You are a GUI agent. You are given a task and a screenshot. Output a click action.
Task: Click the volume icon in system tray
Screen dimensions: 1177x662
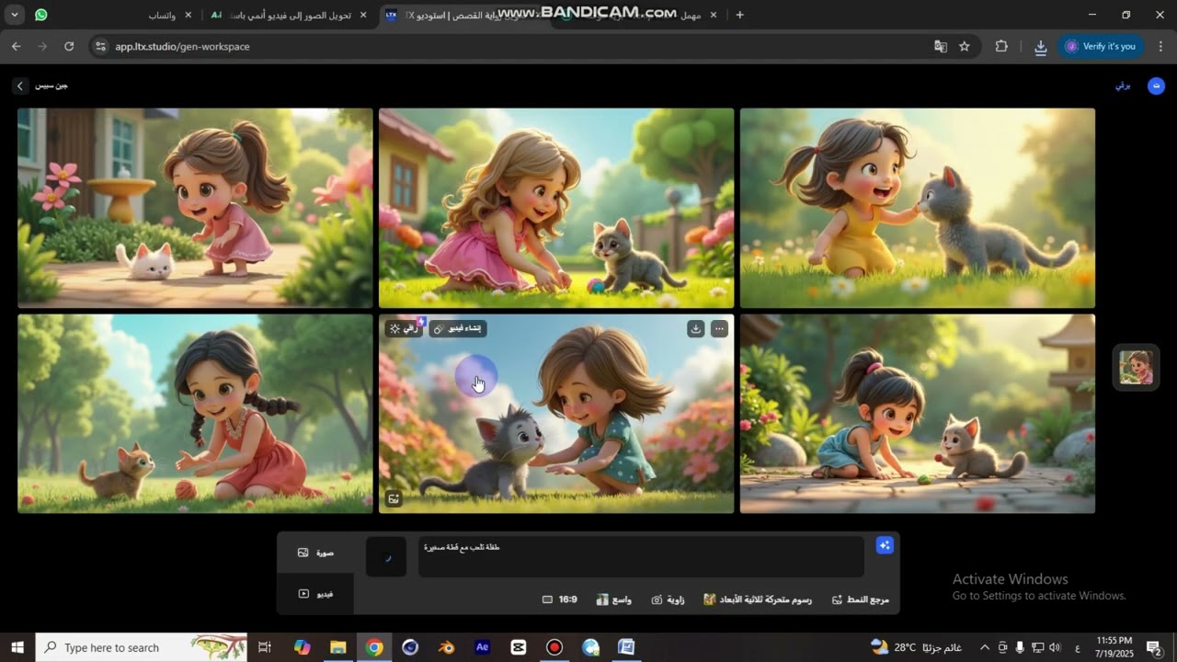click(x=1055, y=647)
